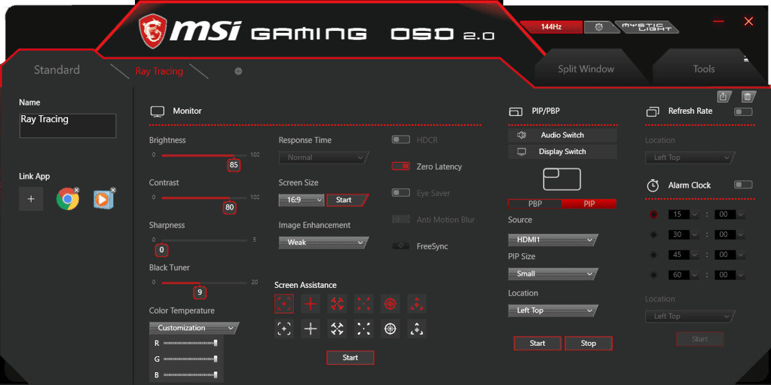Select the red triangle-arrows crosshair
Viewport: 771px width, 385px height.
coord(417,303)
